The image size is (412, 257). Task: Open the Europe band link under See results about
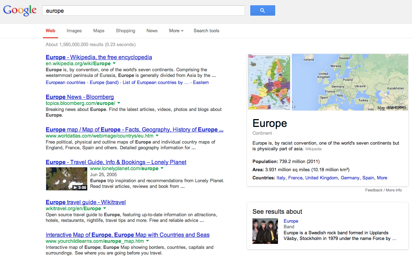pyautogui.click(x=291, y=221)
